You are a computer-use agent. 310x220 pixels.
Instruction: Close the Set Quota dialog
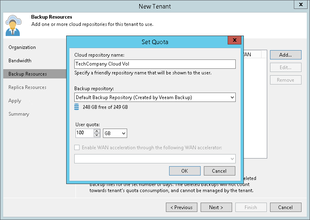coord(235,40)
